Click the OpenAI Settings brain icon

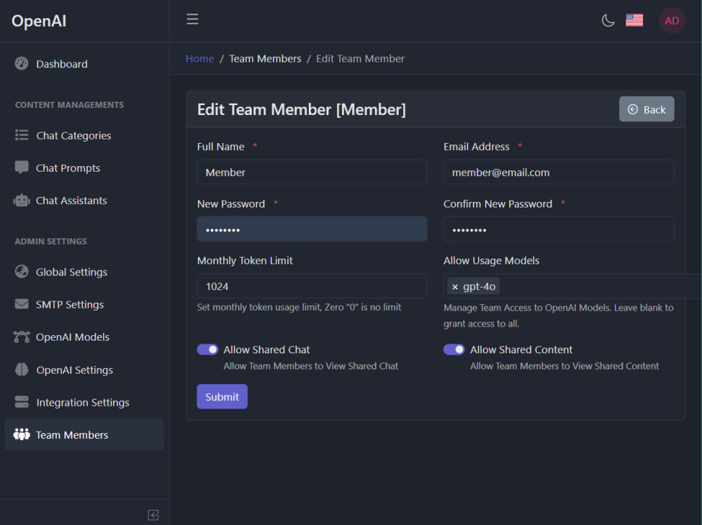(22, 369)
